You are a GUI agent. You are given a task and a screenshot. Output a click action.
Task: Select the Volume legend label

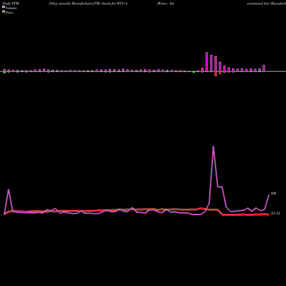coord(11,8)
